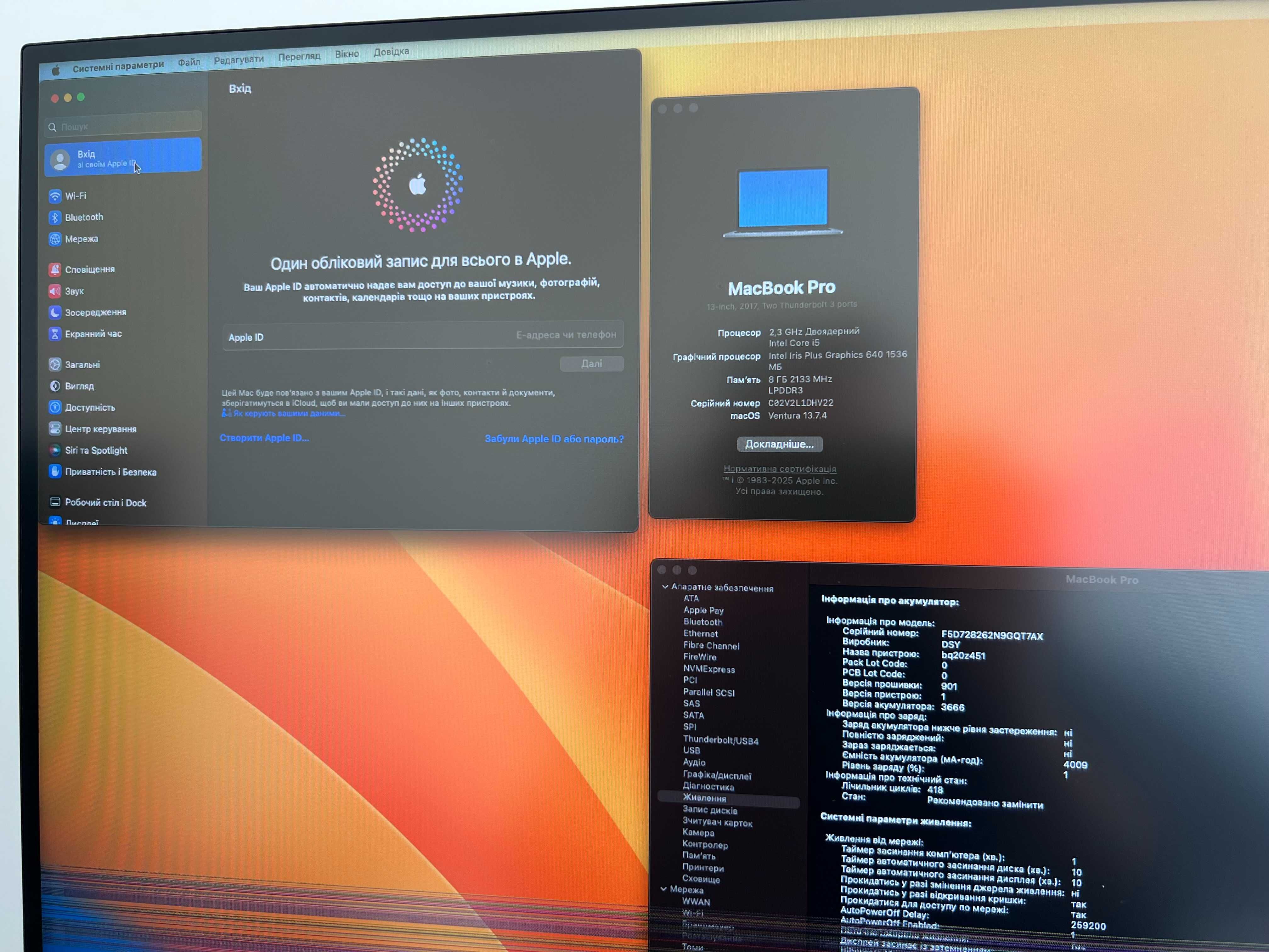The image size is (1269, 952).
Task: Select Parallel SCSI in hardware list
Action: click(708, 693)
